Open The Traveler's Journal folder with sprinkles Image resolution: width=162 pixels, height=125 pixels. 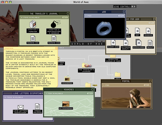86,65
